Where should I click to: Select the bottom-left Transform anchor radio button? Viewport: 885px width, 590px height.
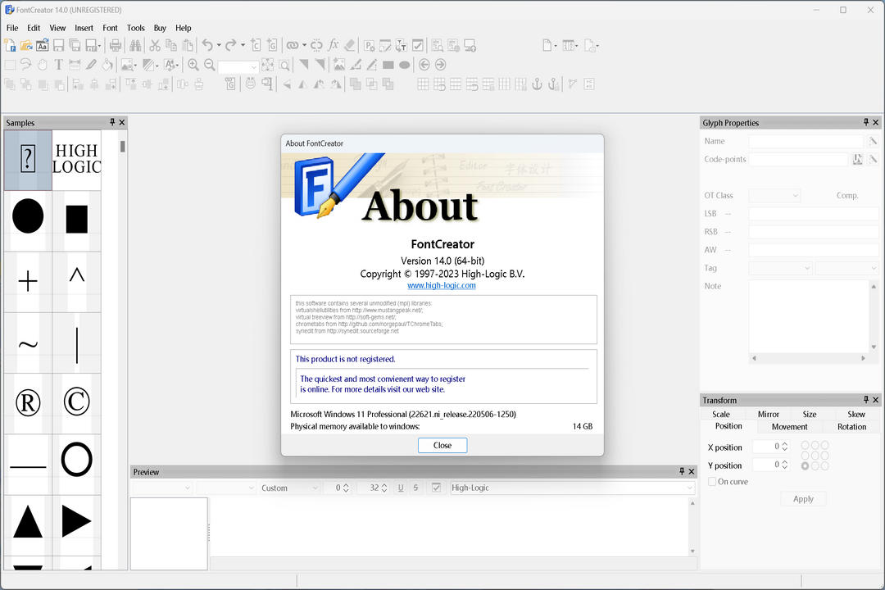(806, 465)
